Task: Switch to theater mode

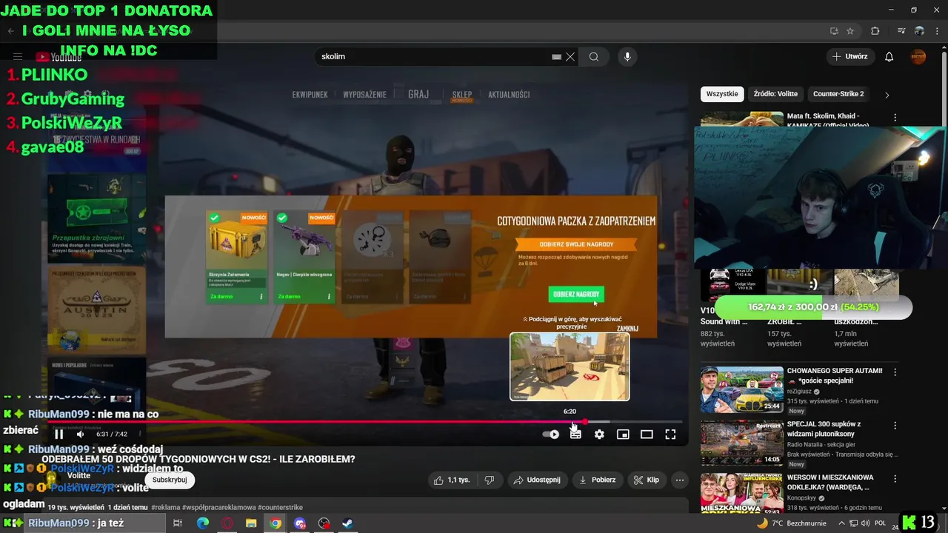Action: pos(647,435)
